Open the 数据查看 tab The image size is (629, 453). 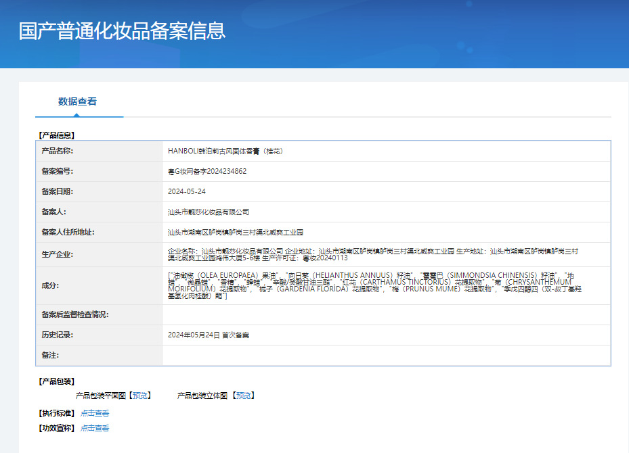[x=78, y=102]
